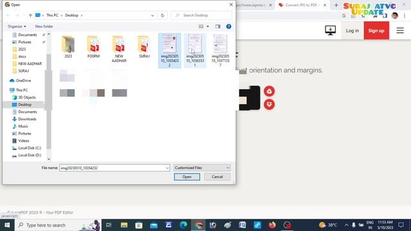Viewport: 411px width, 231px height.
Task: Open Chrome profile avatar
Action: click(395, 15)
